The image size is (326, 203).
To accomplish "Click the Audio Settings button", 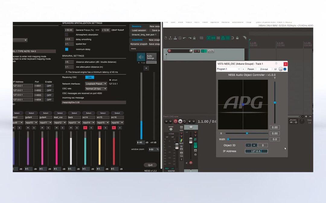I will pyautogui.click(x=151, y=57).
